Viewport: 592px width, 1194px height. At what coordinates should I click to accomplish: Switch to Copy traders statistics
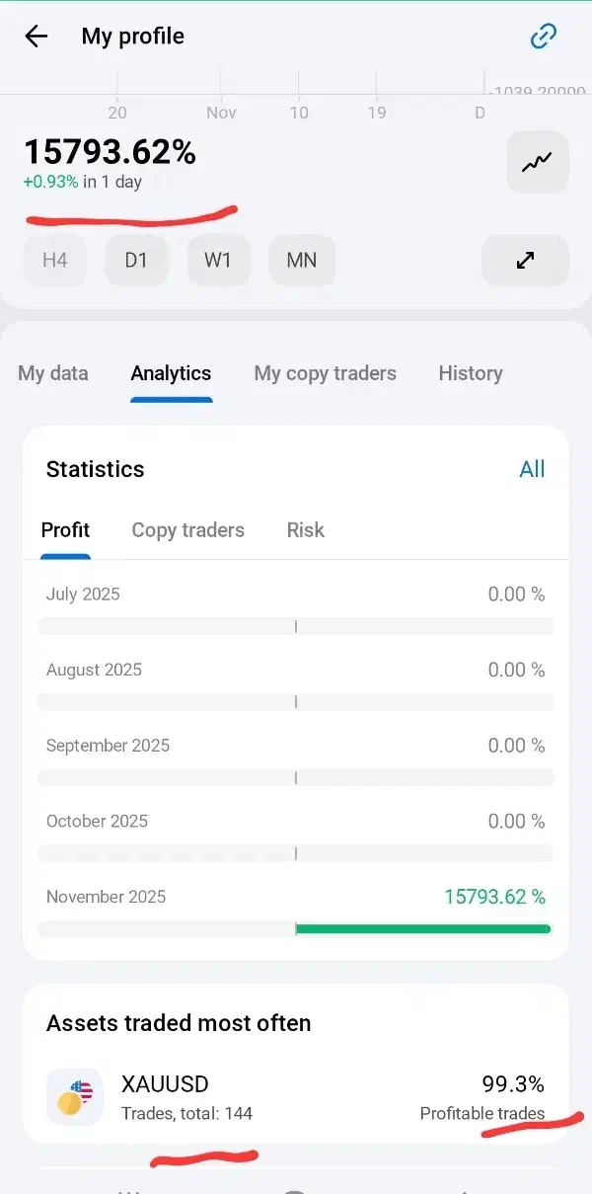[187, 530]
